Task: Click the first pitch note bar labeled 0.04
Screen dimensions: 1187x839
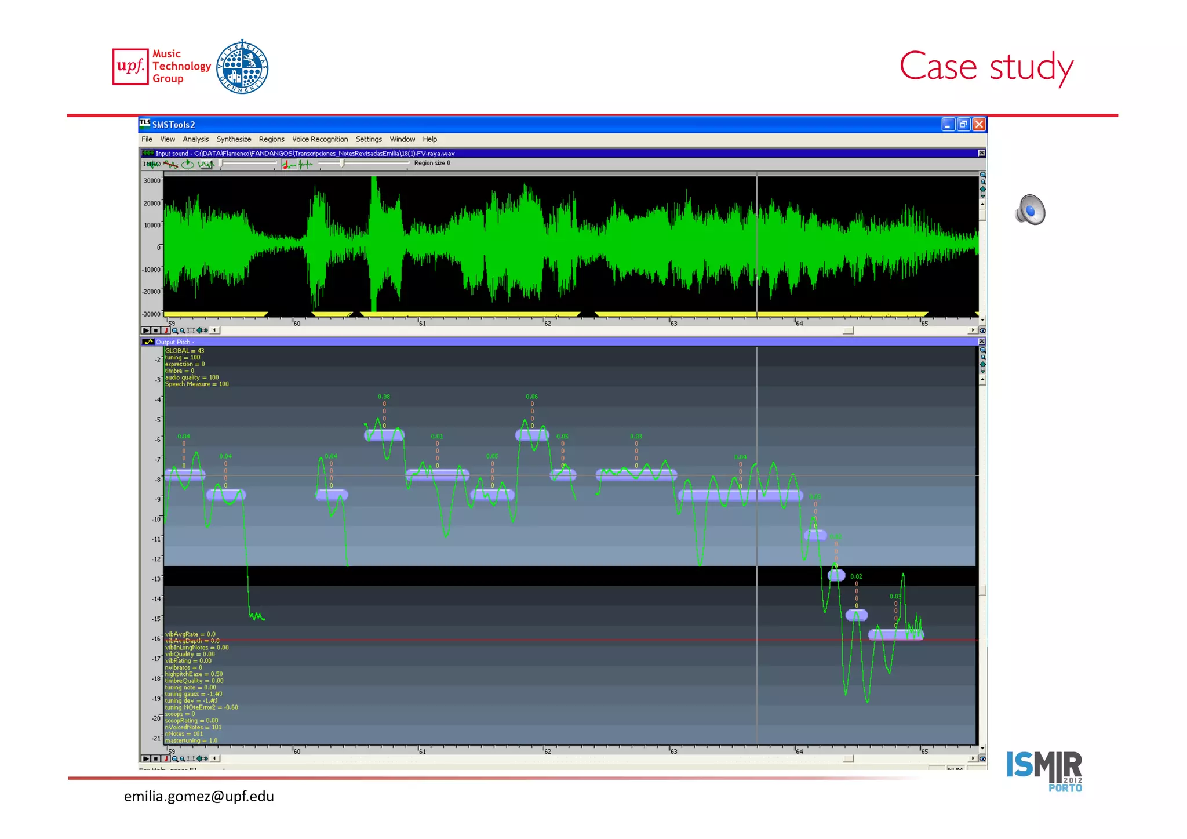Action: [x=185, y=474]
